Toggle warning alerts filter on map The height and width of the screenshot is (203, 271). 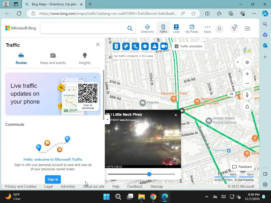click(x=155, y=46)
